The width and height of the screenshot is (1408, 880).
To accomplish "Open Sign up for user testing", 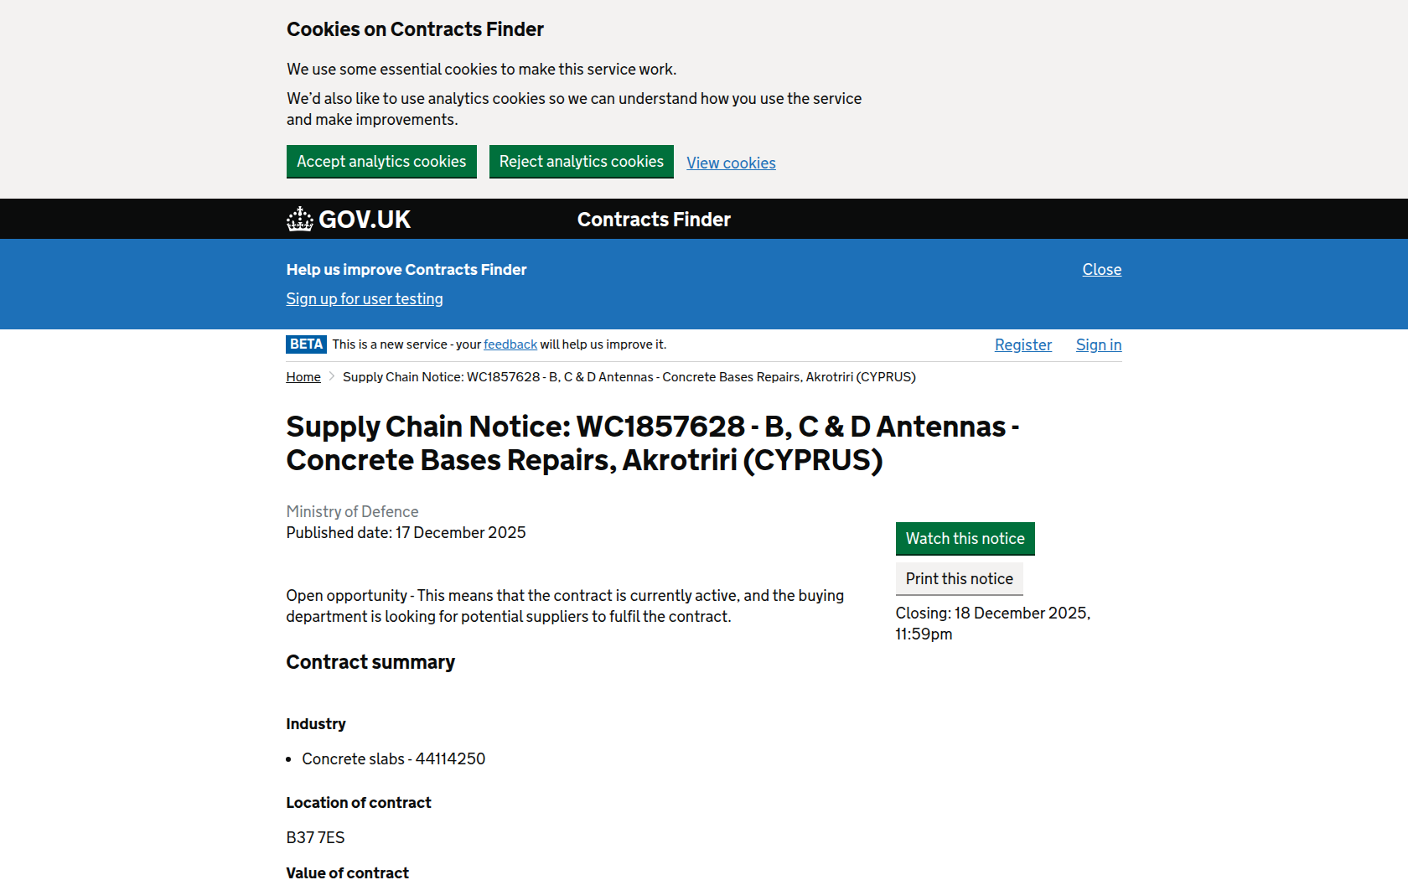I will click(x=365, y=299).
